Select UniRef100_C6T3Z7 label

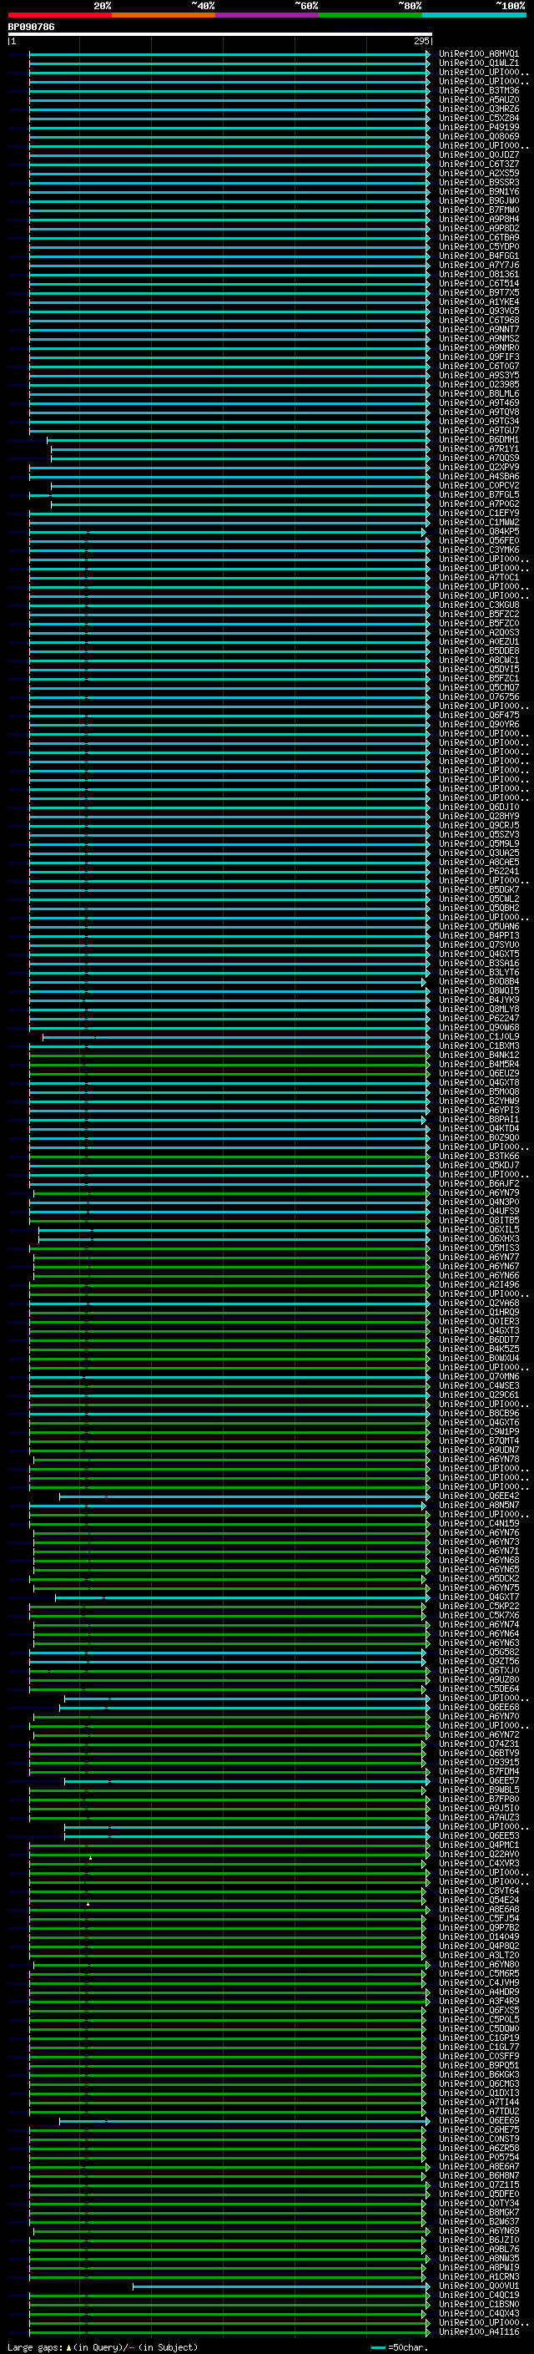479,164
